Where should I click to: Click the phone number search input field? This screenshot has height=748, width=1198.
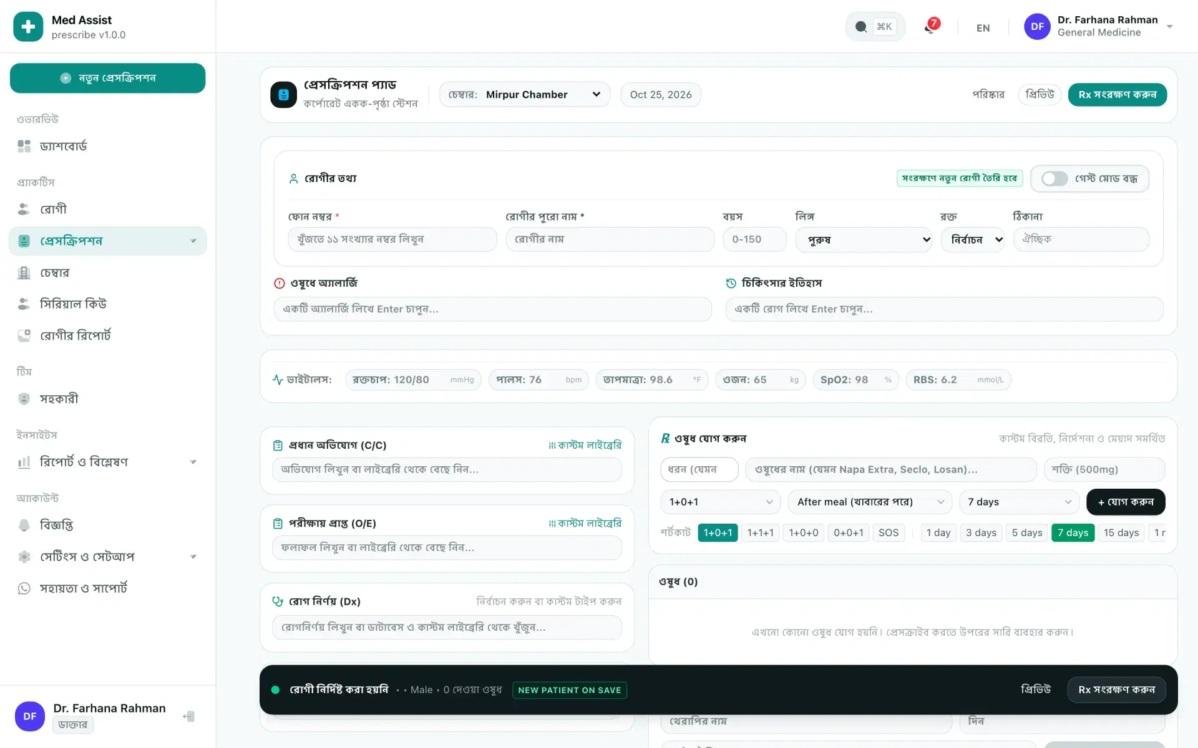click(x=392, y=239)
